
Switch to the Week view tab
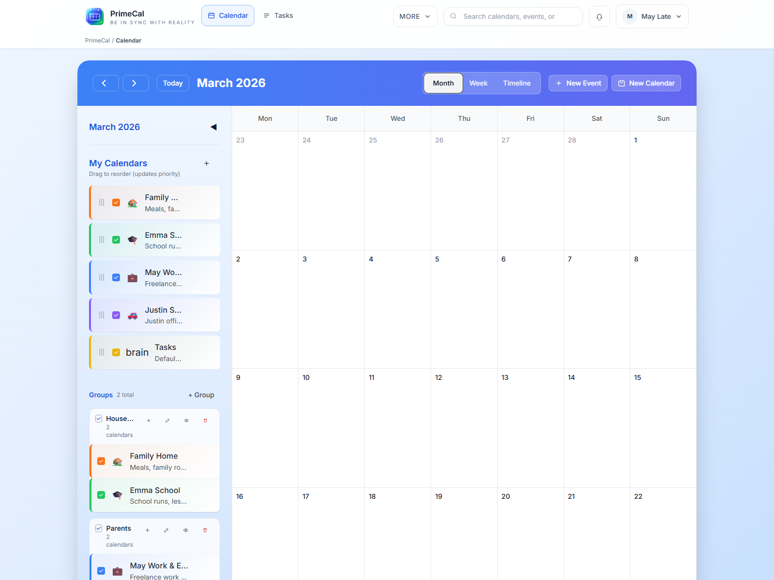point(478,83)
